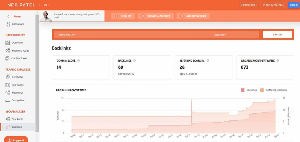Open the Support chat button

coord(16,139)
